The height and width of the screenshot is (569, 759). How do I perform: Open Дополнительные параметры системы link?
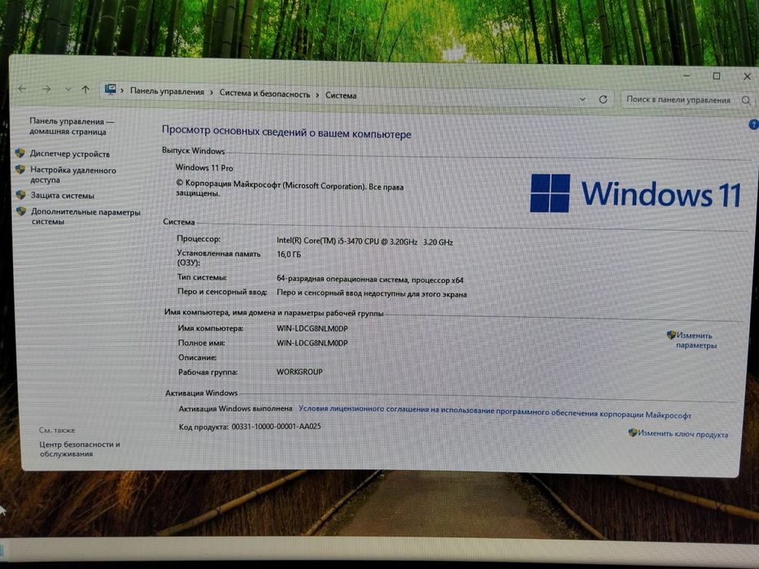tap(85, 216)
